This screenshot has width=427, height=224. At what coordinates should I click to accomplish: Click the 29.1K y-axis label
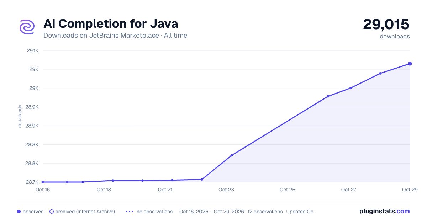point(33,50)
